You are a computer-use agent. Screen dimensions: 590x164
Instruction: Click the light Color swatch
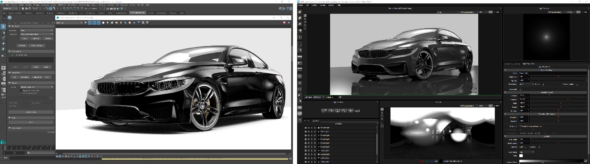(521, 156)
